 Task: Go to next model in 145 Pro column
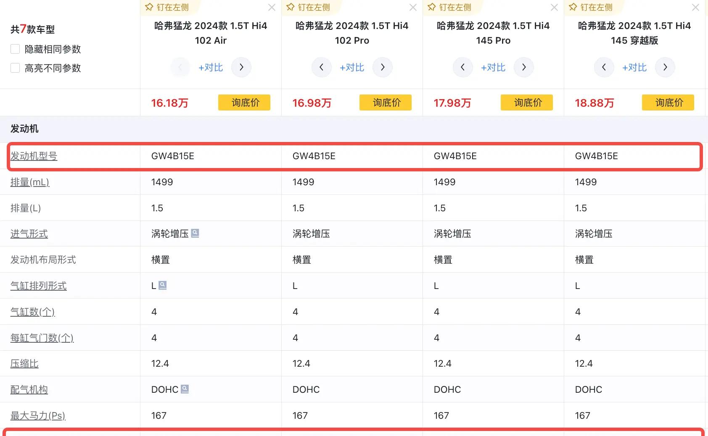pos(524,67)
